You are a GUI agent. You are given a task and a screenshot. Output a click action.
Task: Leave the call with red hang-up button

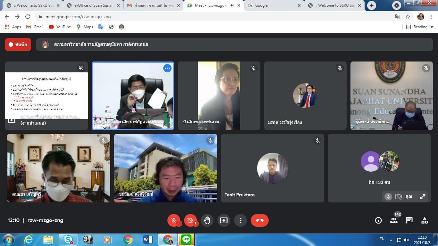(259, 220)
